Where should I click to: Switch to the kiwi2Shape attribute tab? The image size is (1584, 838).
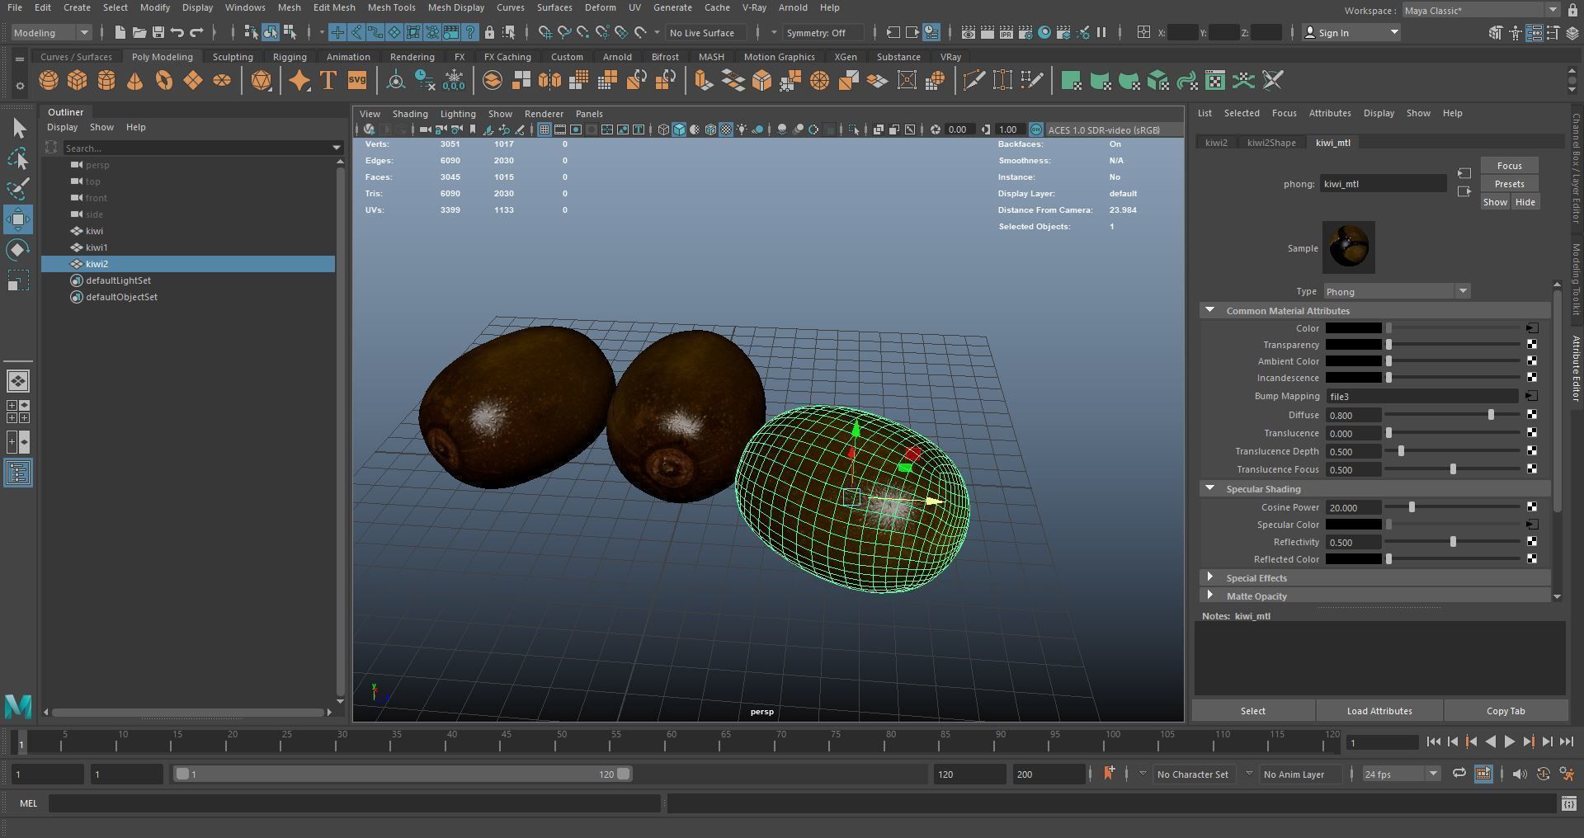(x=1271, y=143)
